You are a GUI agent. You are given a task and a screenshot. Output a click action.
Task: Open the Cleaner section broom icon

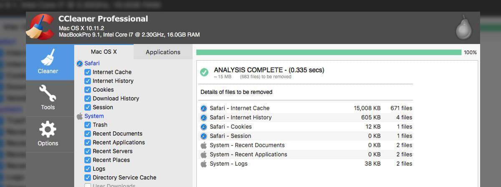point(48,58)
